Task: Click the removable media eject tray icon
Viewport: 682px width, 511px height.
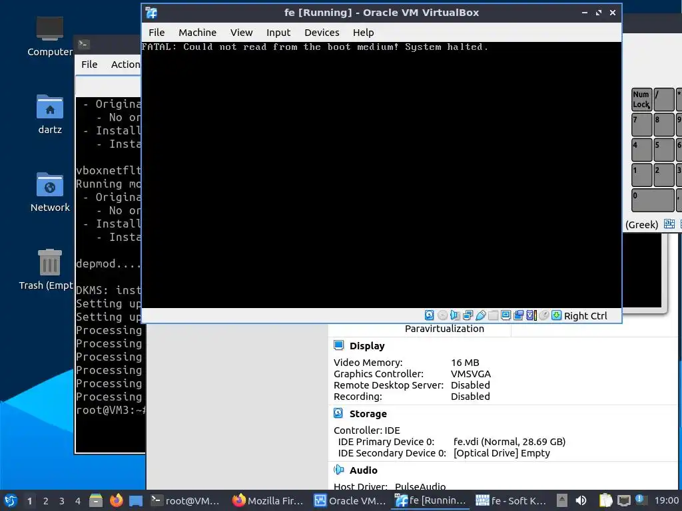Action: (x=562, y=500)
